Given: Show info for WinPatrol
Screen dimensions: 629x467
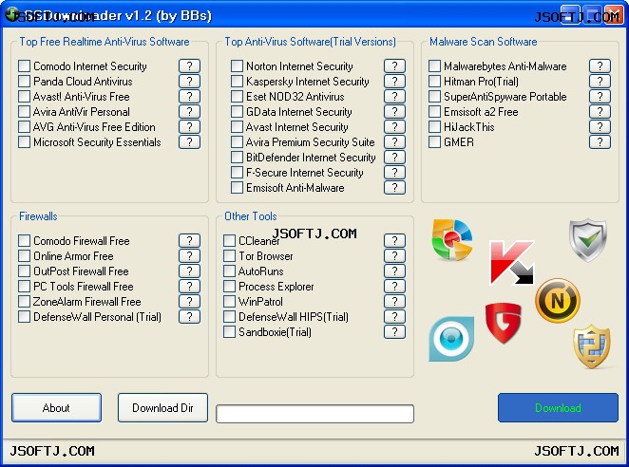Looking at the screenshot, I should click(x=394, y=302).
